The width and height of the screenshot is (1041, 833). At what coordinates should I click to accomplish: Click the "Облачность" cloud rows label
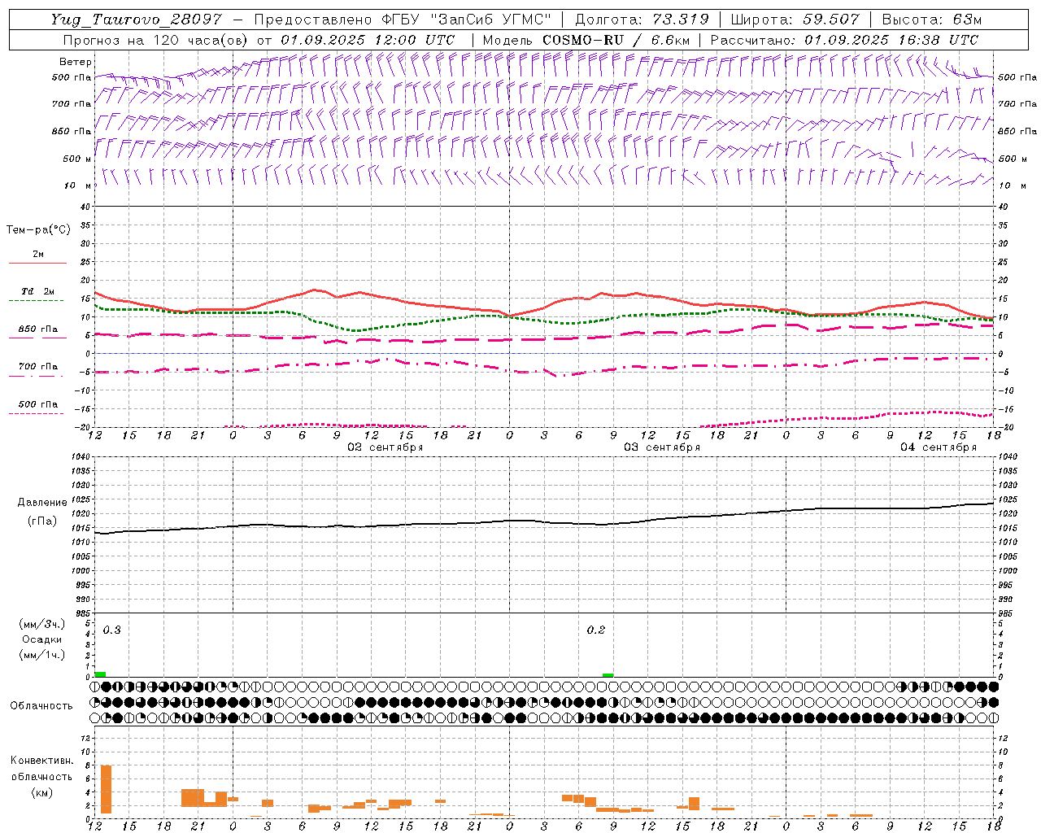click(x=41, y=705)
